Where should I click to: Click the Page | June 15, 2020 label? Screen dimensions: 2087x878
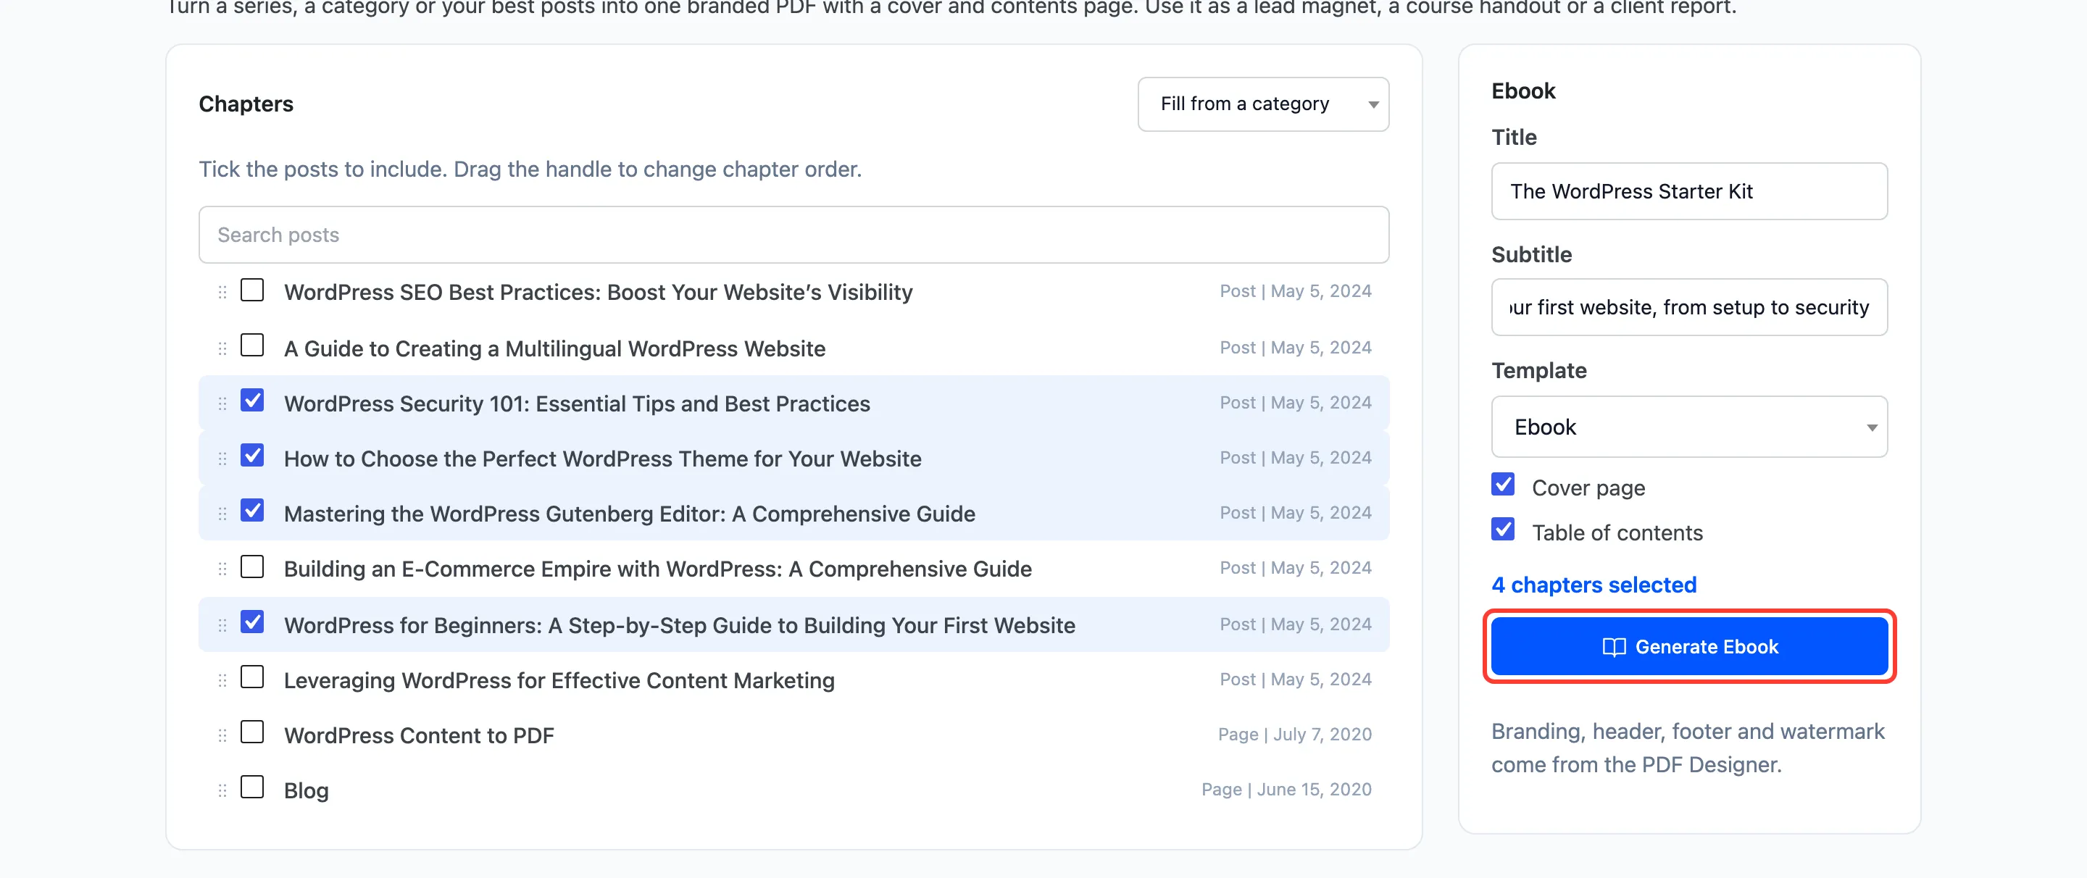1286,790
